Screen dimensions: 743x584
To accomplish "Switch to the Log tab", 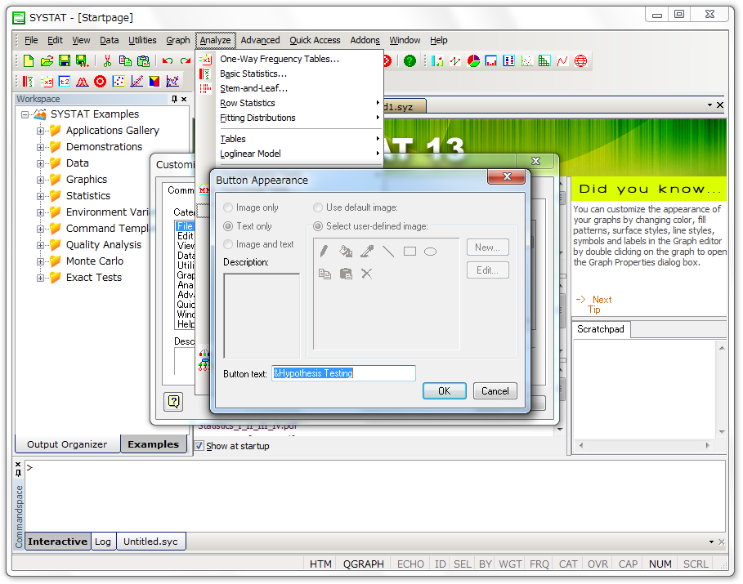I will [103, 542].
